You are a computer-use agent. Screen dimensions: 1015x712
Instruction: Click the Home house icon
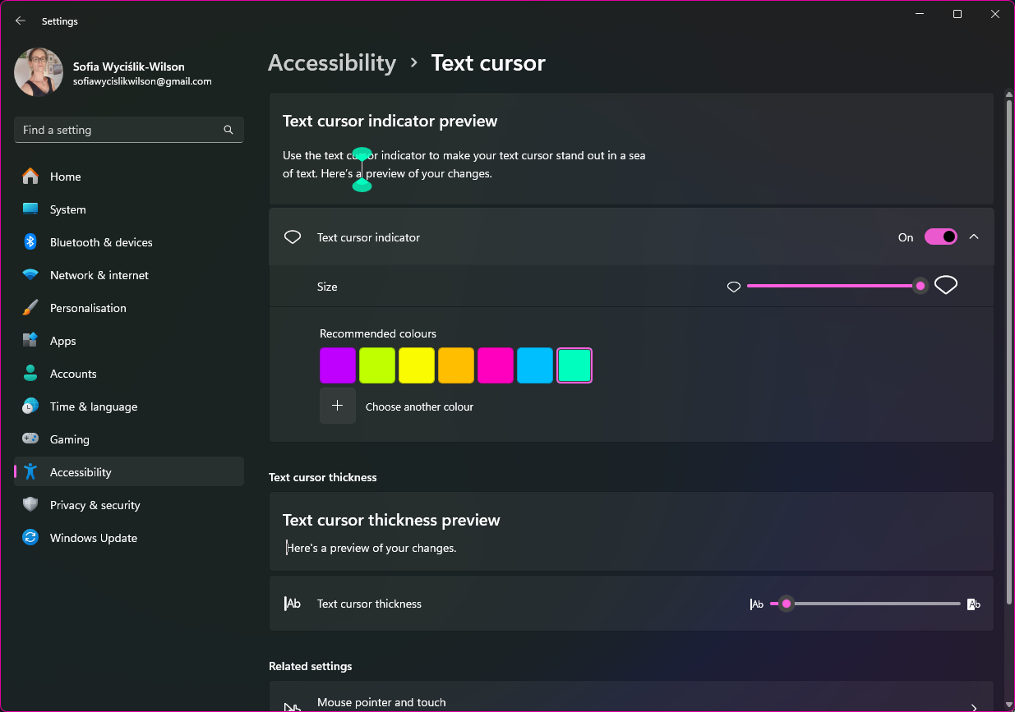click(x=30, y=177)
